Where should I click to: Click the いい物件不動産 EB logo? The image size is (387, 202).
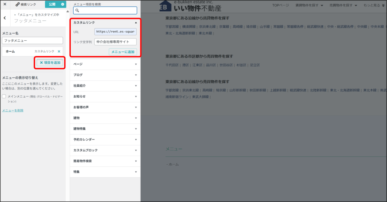[x=165, y=7]
